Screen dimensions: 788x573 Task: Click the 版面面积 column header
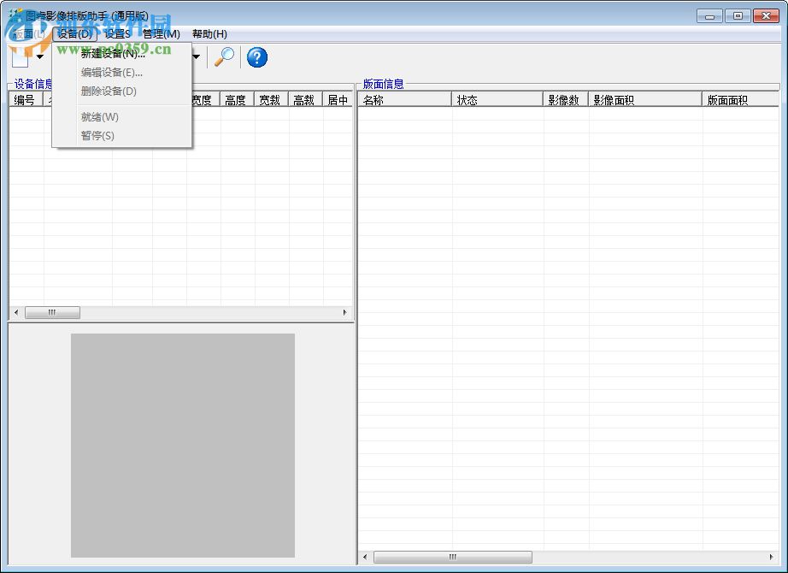coord(741,99)
